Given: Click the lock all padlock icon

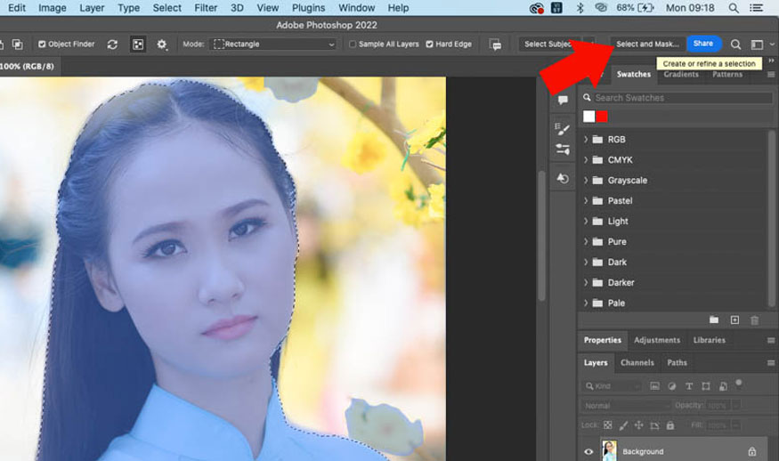Looking at the screenshot, I should coord(670,425).
